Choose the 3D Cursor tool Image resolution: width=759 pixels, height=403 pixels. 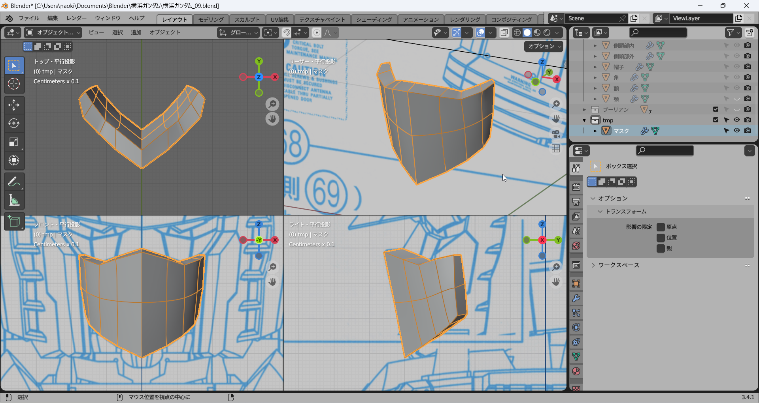(x=14, y=84)
